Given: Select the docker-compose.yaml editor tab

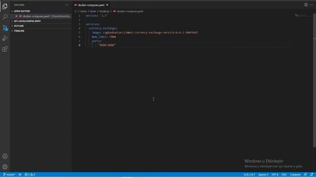Looking at the screenshot, I should pos(91,5).
